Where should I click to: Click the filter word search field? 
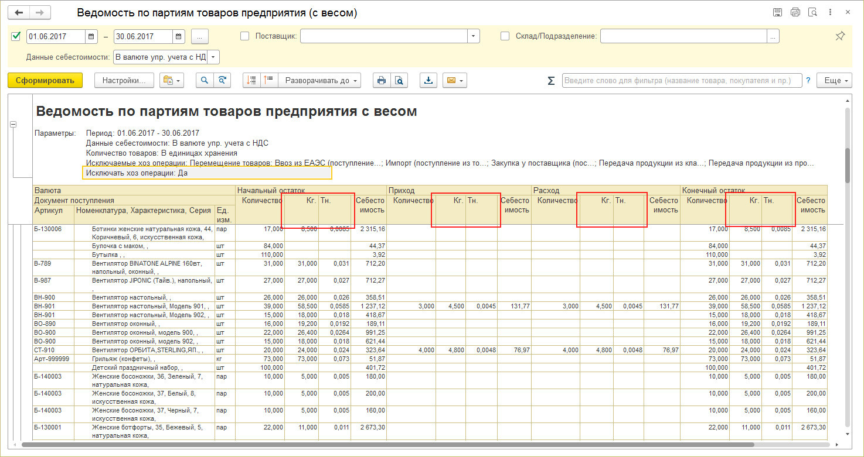pyautogui.click(x=682, y=81)
